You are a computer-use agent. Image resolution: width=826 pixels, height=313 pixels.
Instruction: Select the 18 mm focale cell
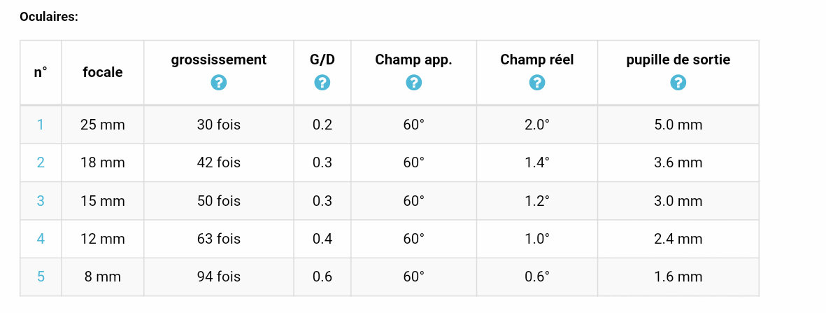pos(103,162)
